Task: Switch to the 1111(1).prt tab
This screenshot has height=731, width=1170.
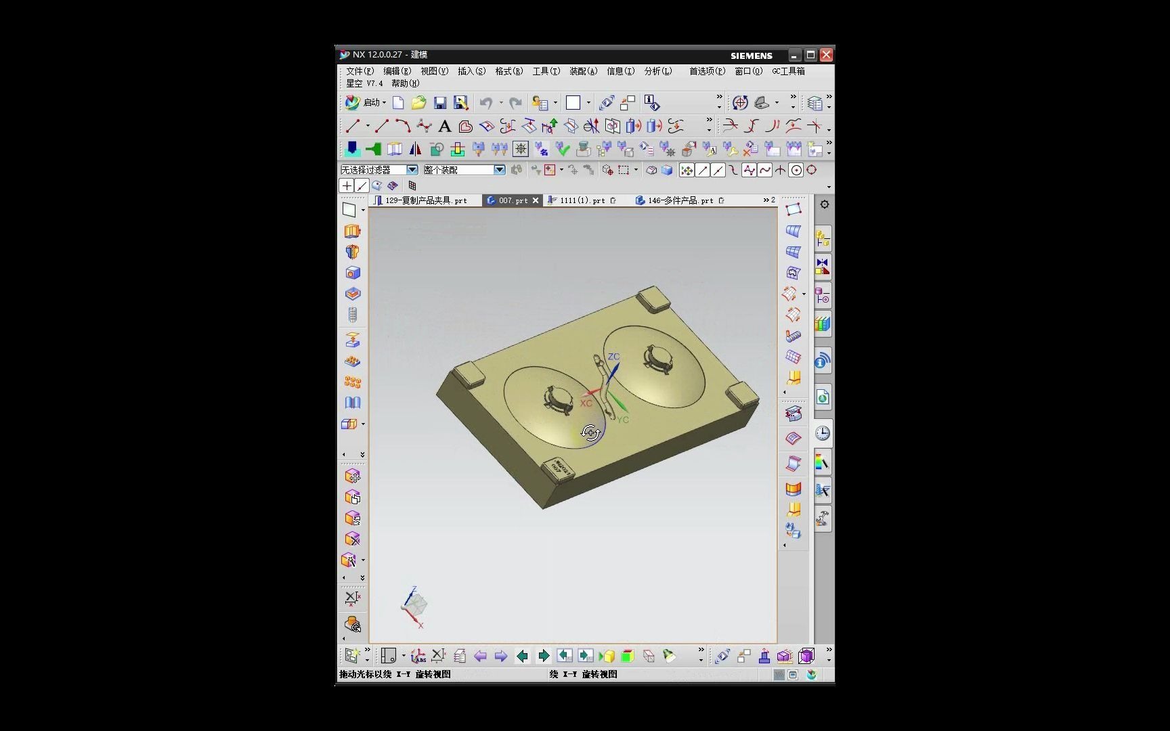Action: [582, 200]
